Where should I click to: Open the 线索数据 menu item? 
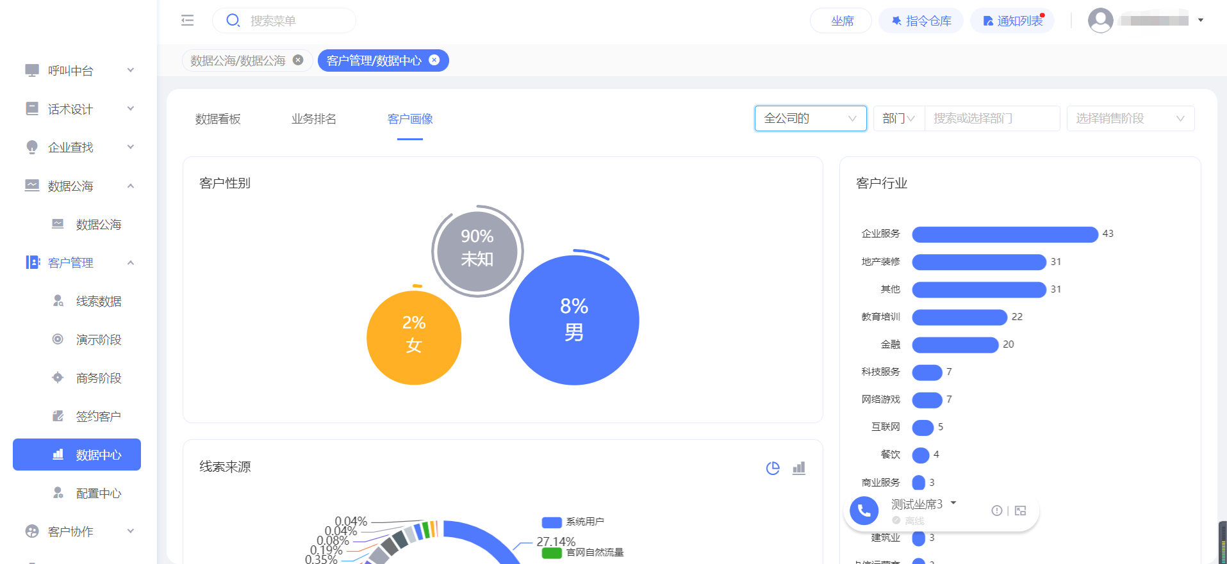tap(77, 301)
